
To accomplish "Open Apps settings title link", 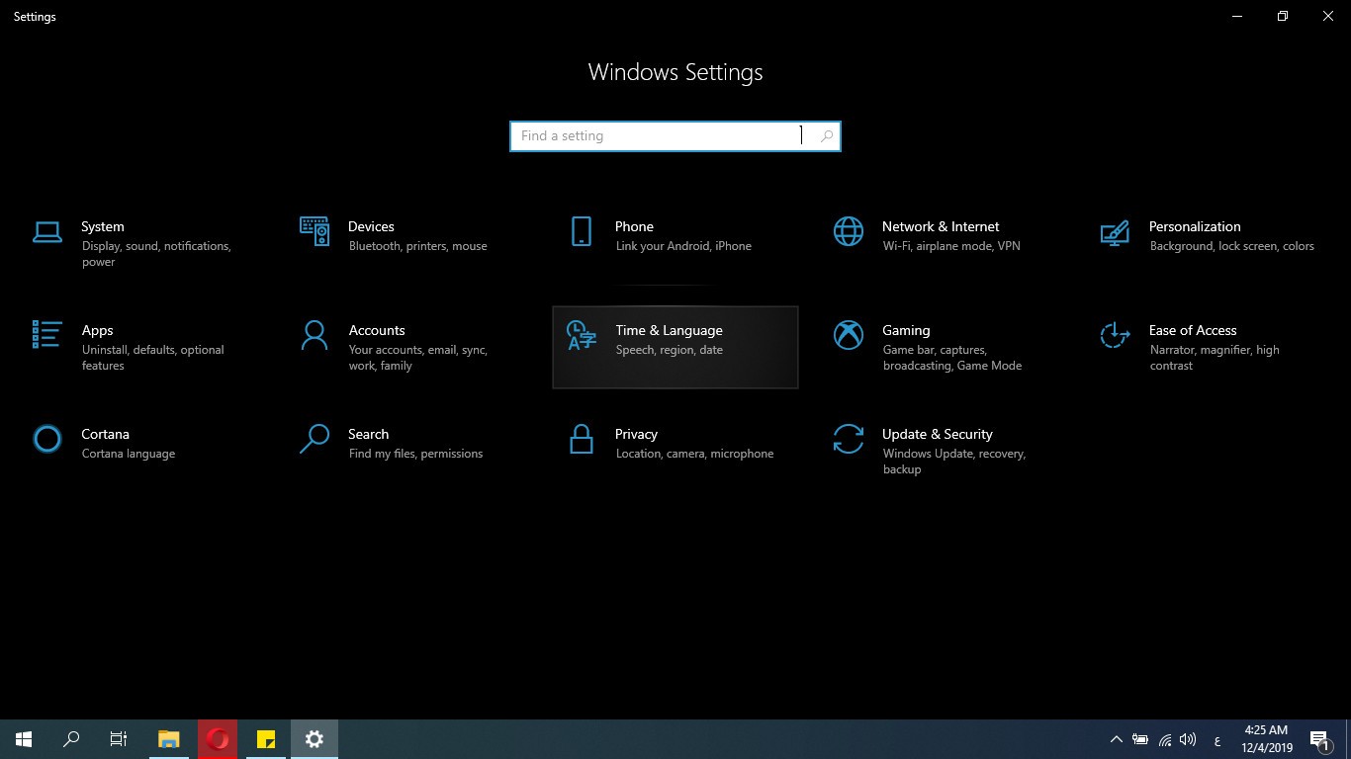I will coord(97,330).
